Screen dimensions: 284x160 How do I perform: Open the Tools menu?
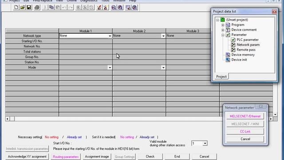[x=106, y=1]
